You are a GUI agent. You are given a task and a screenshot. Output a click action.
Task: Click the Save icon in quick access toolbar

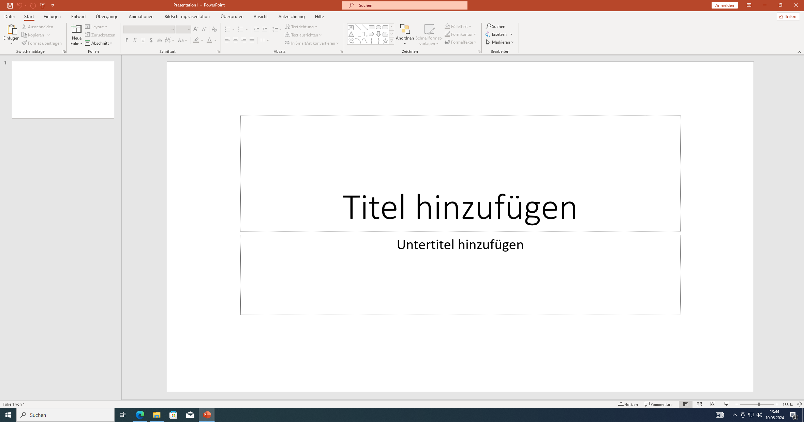10,5
